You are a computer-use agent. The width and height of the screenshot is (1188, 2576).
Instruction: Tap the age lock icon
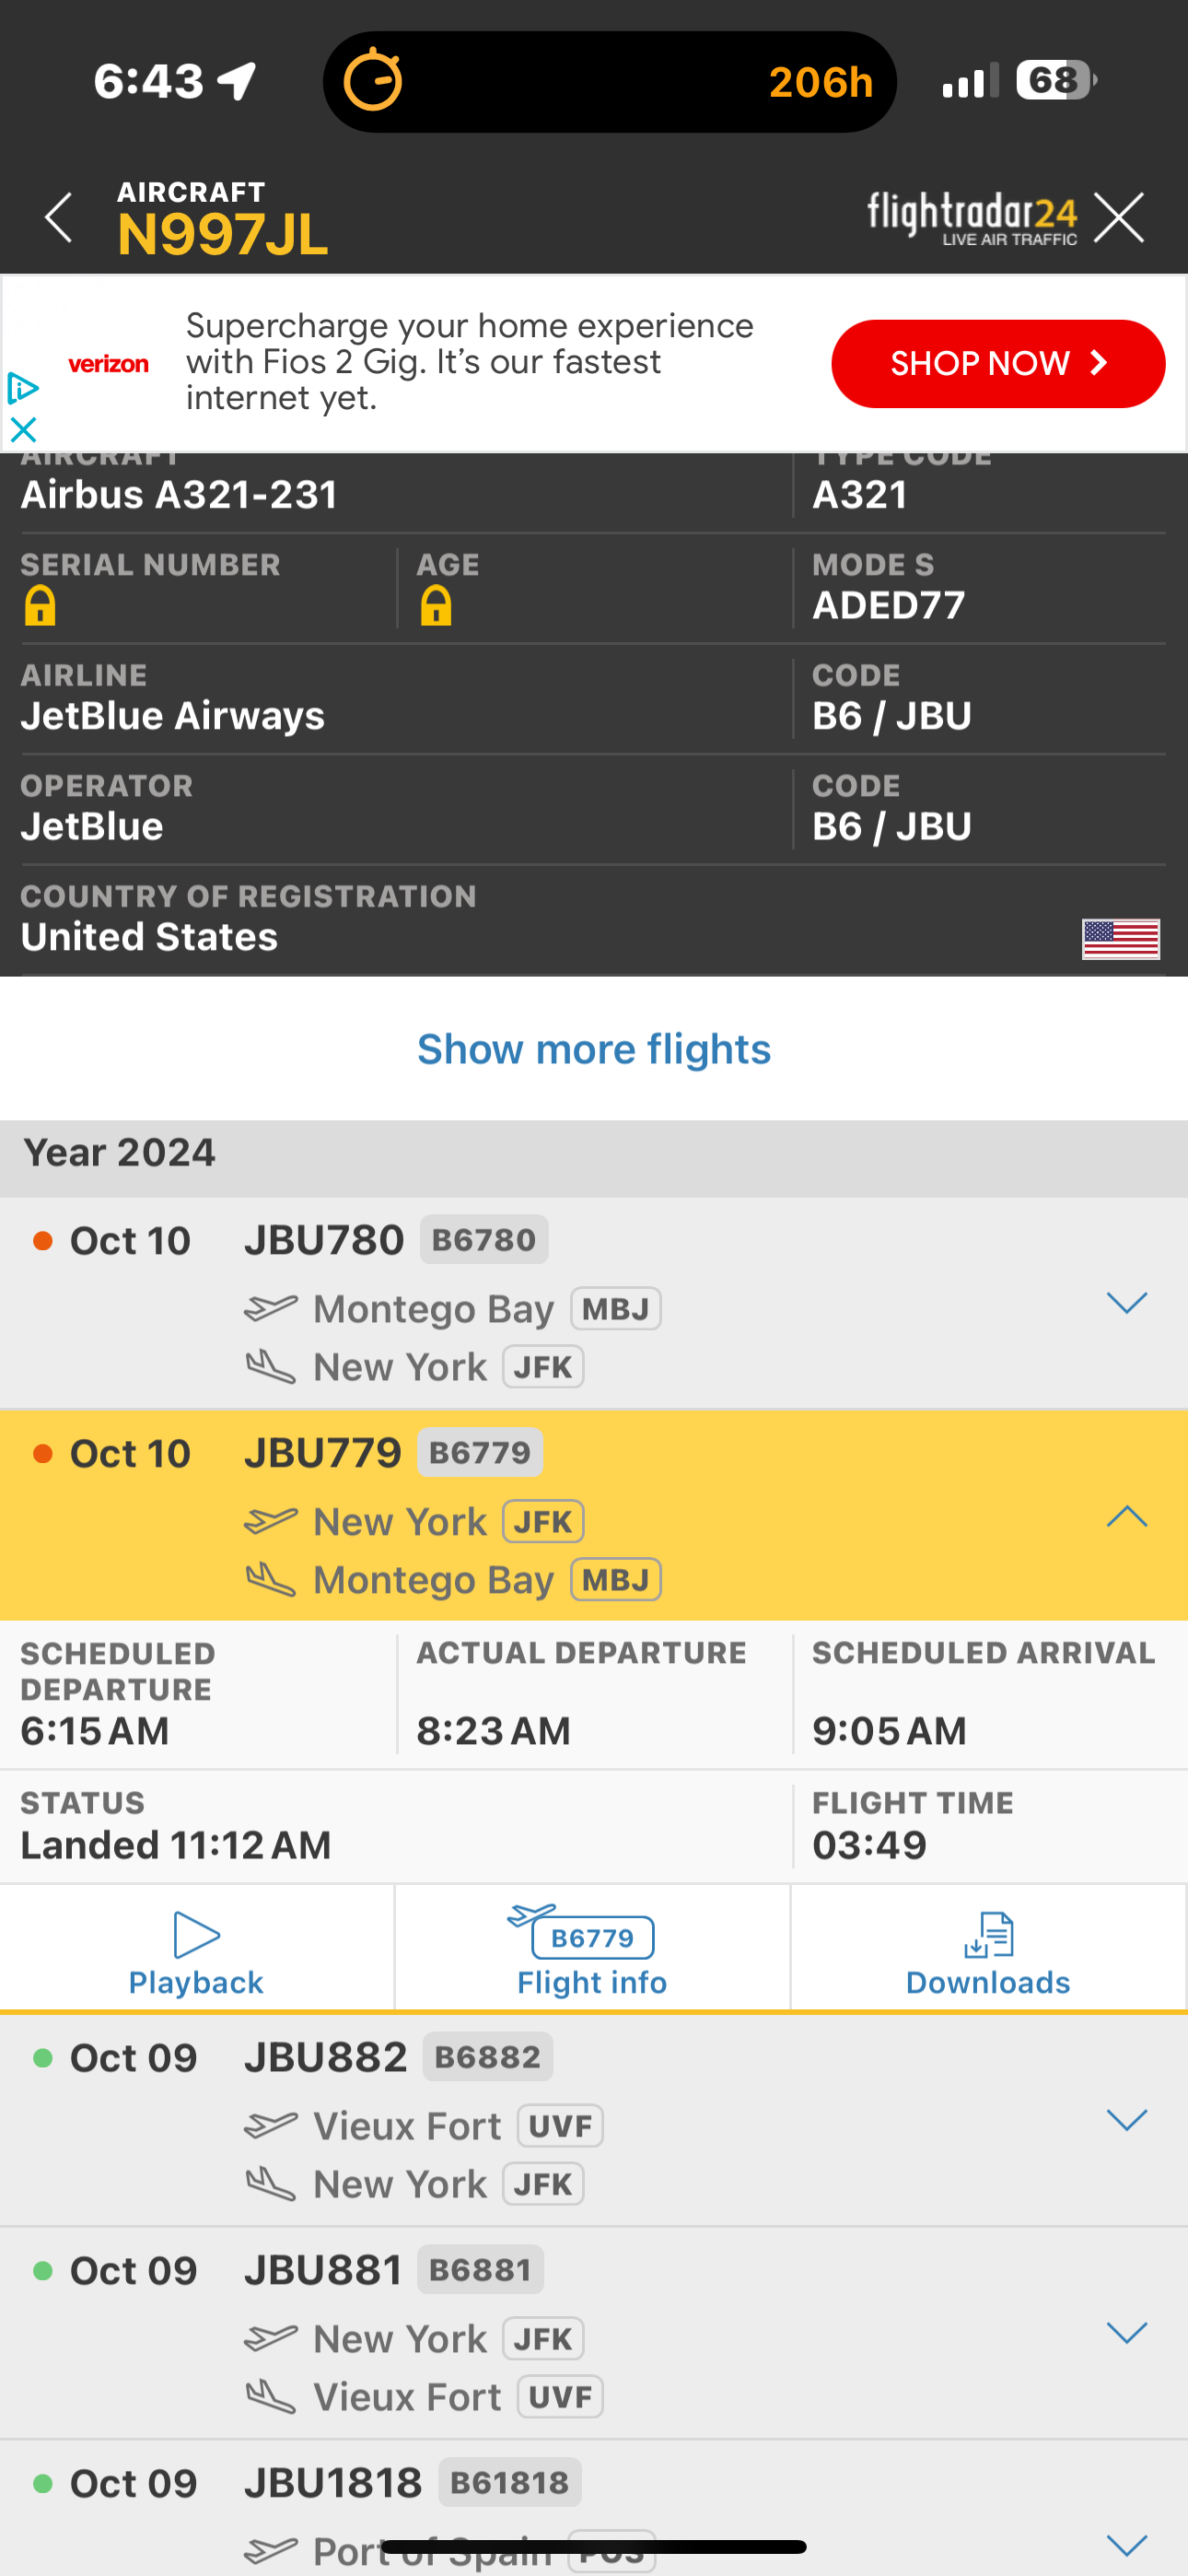[436, 606]
